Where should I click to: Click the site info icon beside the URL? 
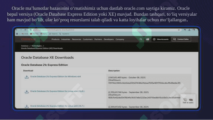click(31, 30)
